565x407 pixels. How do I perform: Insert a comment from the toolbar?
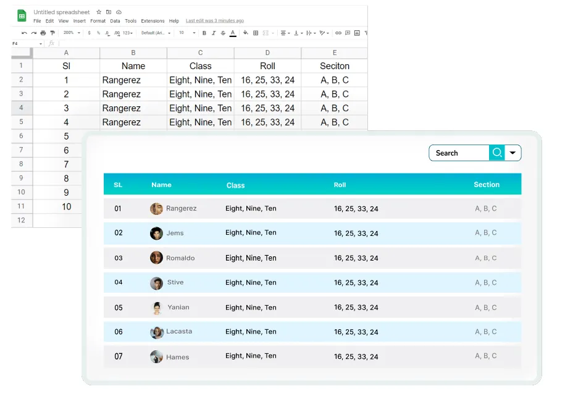348,33
